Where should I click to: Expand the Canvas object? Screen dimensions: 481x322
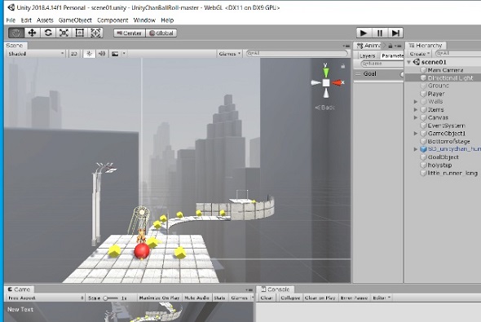pos(416,117)
